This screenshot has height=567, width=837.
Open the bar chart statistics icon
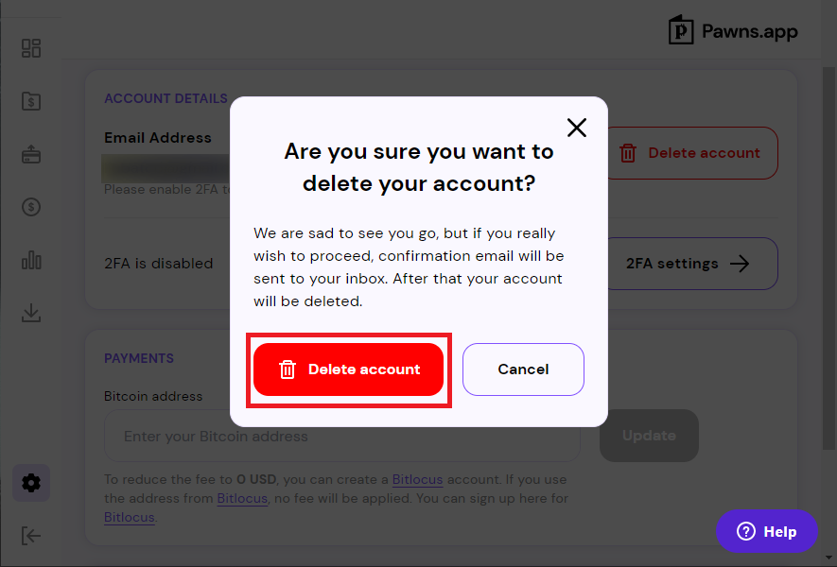pos(31,260)
